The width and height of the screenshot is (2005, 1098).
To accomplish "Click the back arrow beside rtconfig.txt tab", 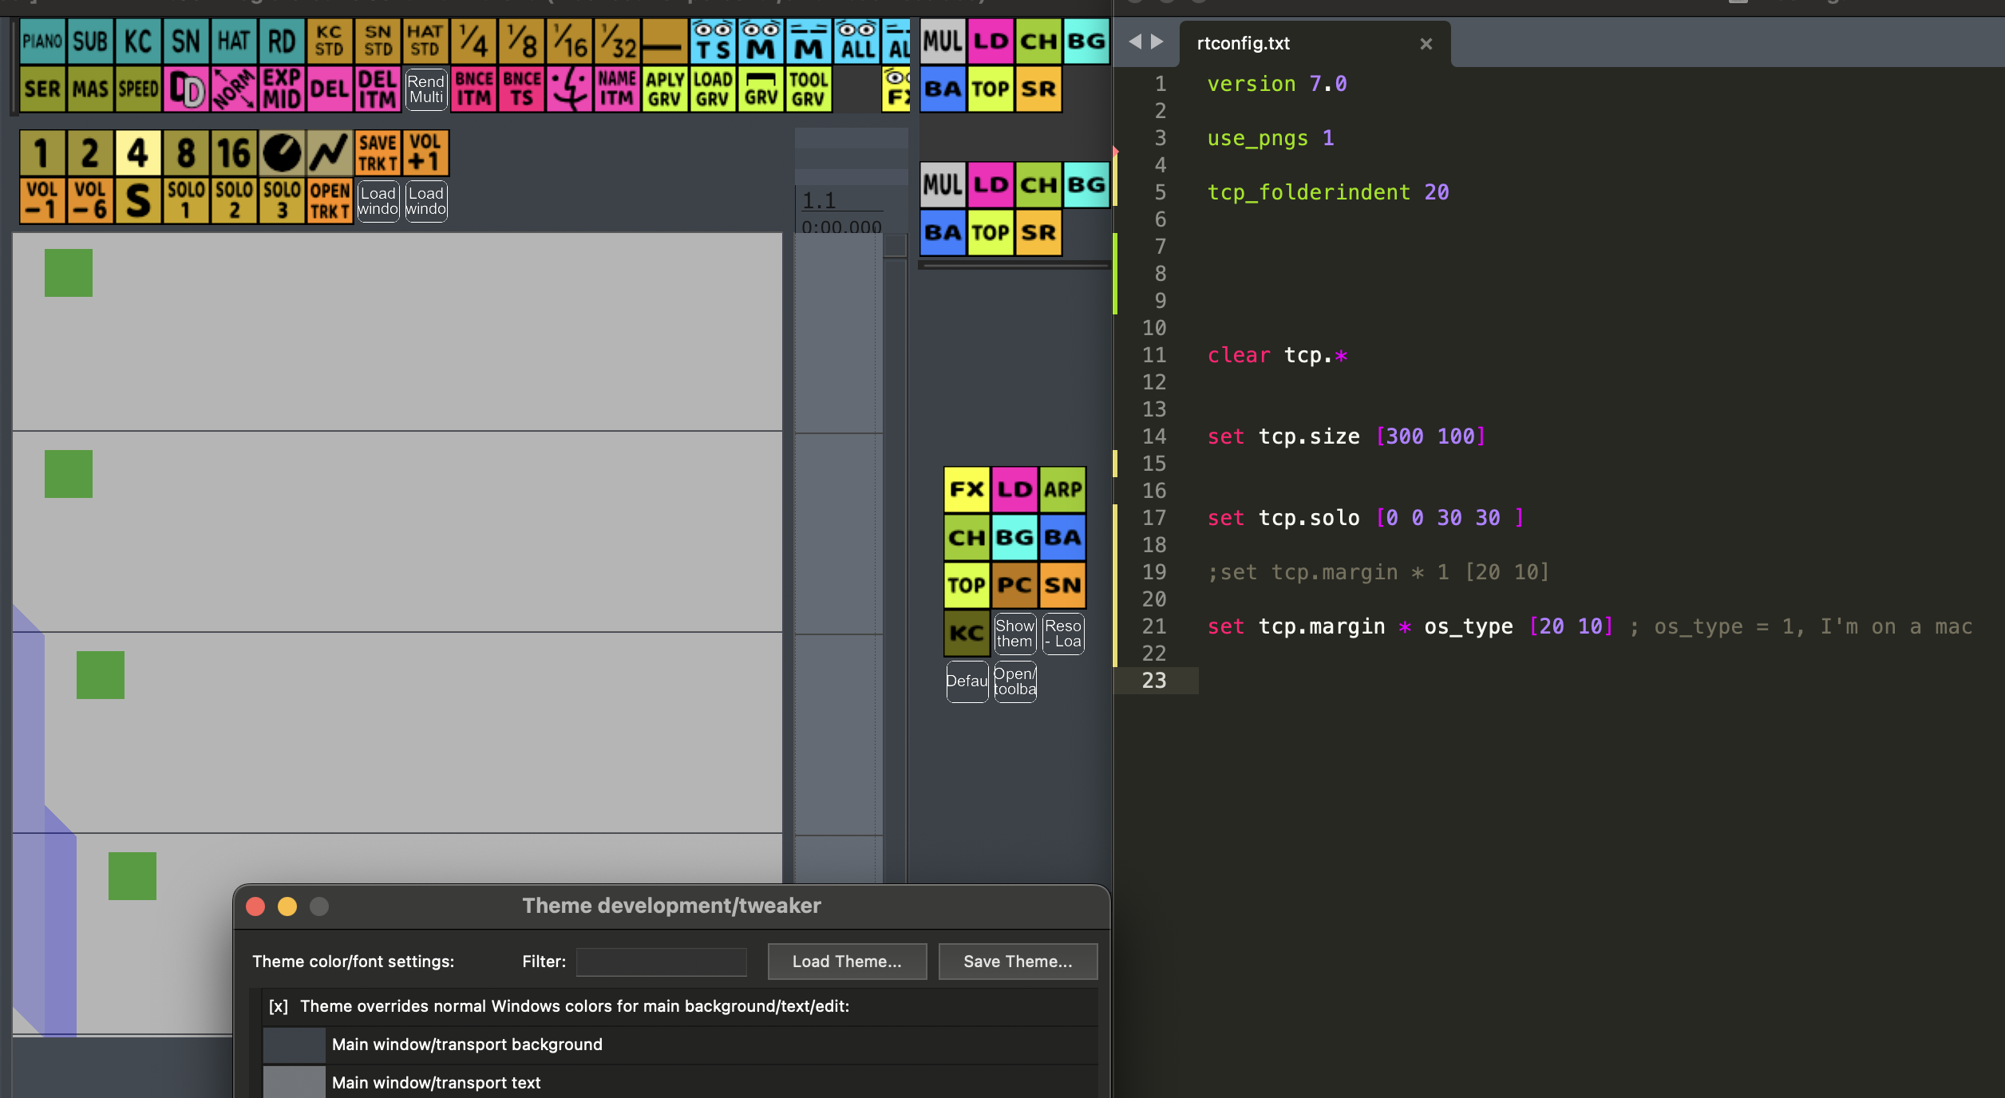I will click(1134, 41).
